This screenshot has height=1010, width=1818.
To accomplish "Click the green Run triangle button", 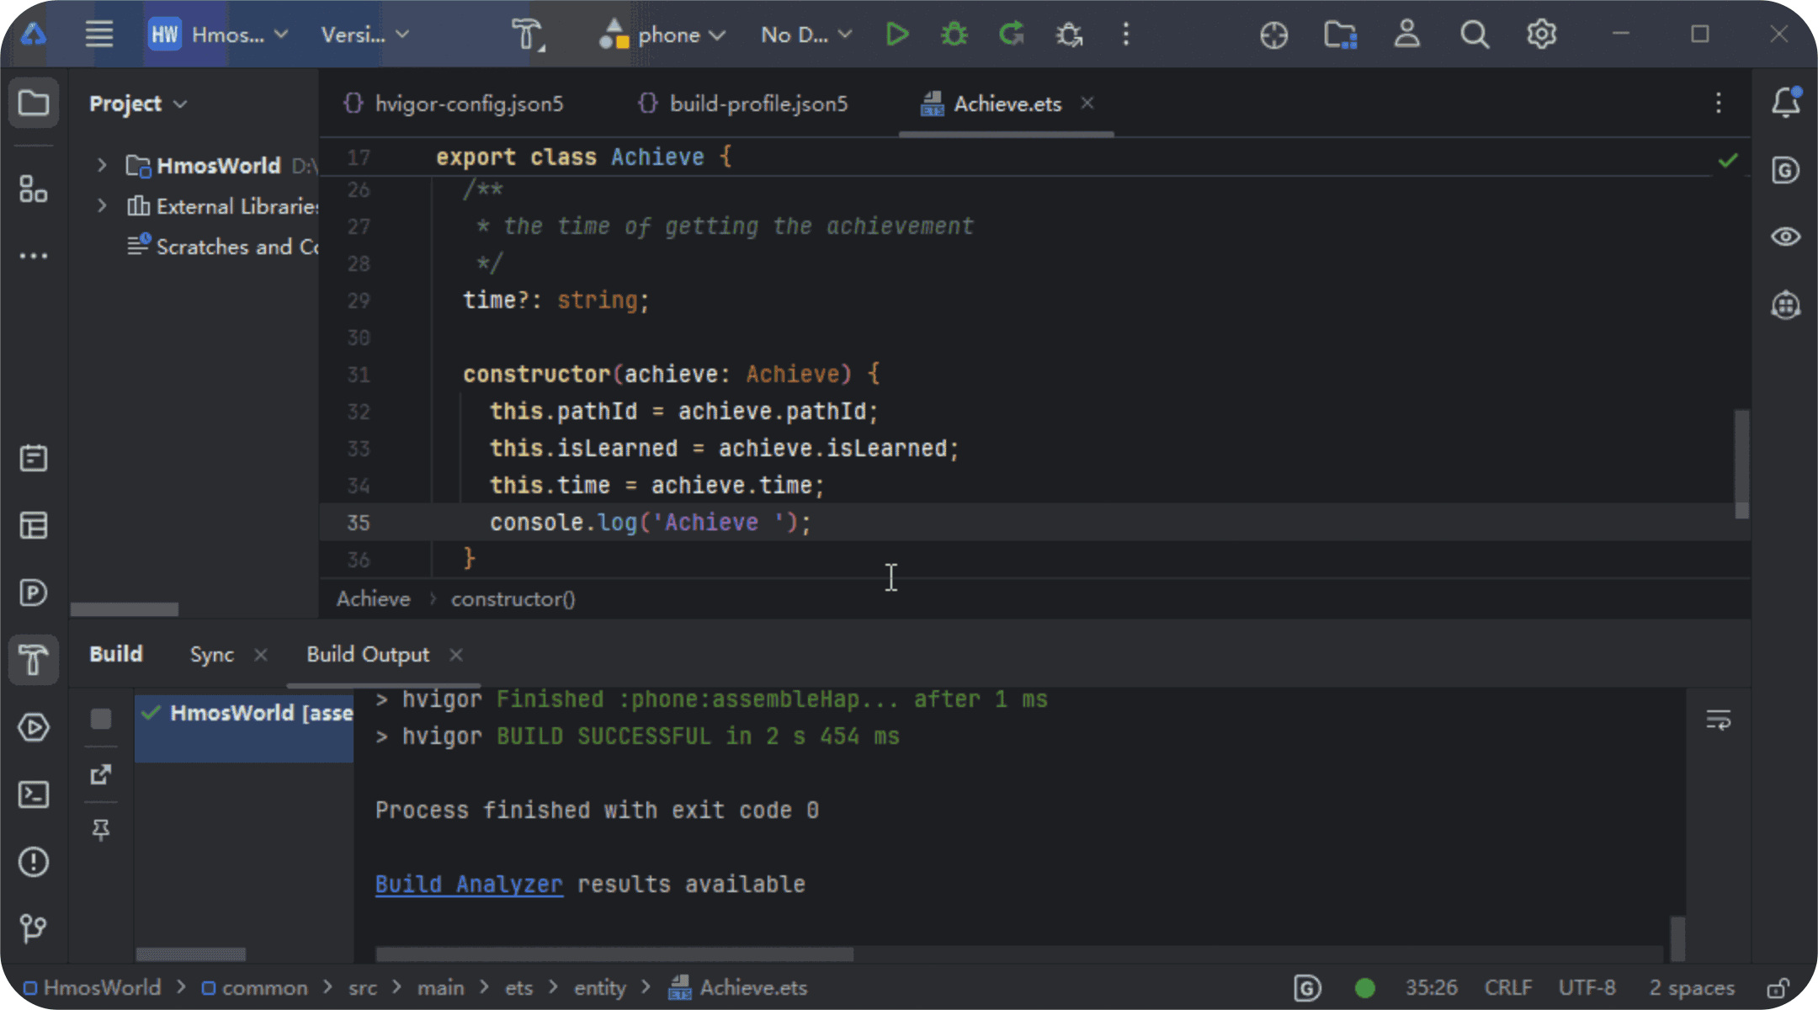I will (x=897, y=35).
